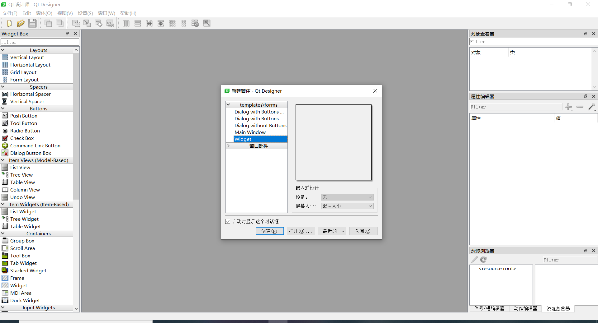The height and width of the screenshot is (323, 598).
Task: Collapse the templates\forms tree group
Action: (228, 105)
